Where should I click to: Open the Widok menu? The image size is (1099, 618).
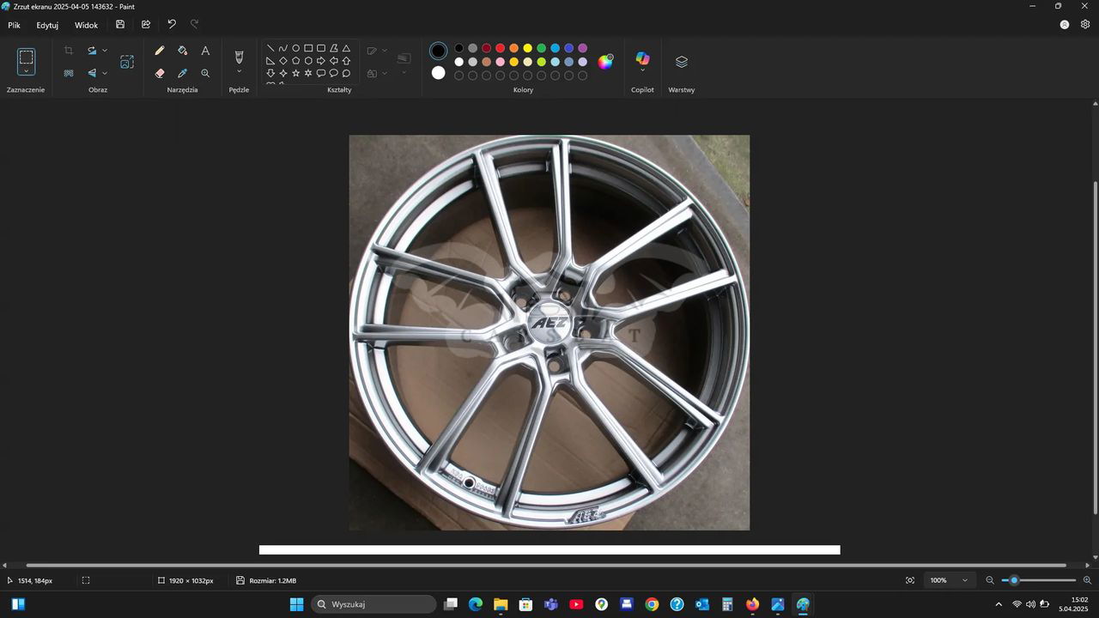click(86, 25)
